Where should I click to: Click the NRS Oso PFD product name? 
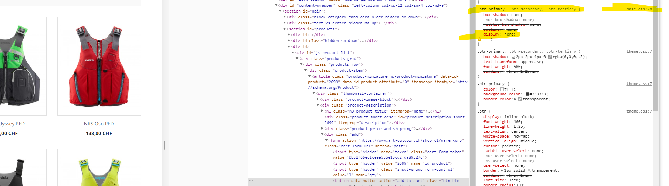point(99,124)
